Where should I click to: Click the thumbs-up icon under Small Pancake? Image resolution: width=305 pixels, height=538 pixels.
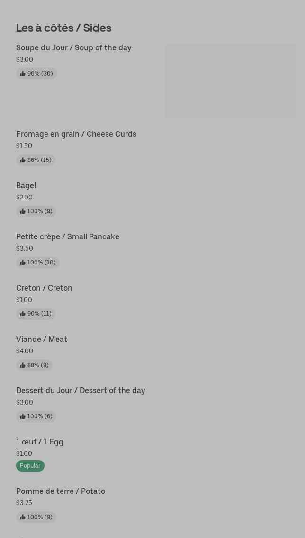pos(23,263)
